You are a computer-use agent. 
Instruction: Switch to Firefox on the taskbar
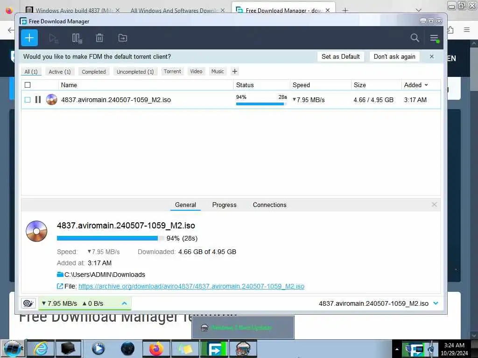pyautogui.click(x=156, y=349)
